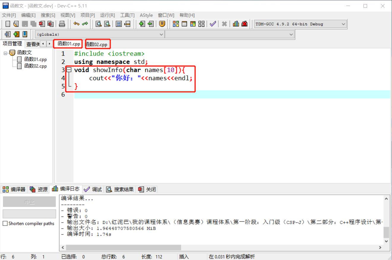Switch to the 项目管理 panel tab
This screenshot has height=260, width=392.
click(12, 44)
